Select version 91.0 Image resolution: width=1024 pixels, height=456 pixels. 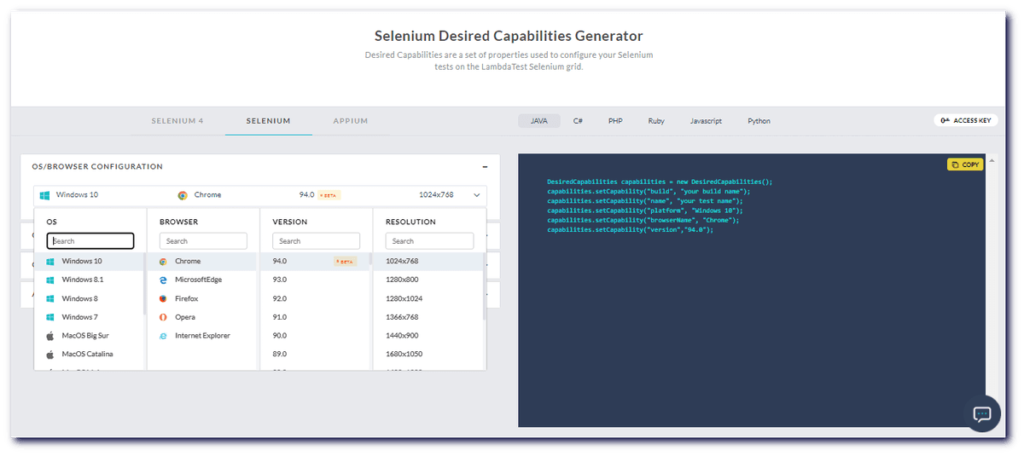pyautogui.click(x=316, y=317)
